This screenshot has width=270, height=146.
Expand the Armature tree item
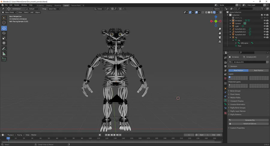tap(230, 21)
